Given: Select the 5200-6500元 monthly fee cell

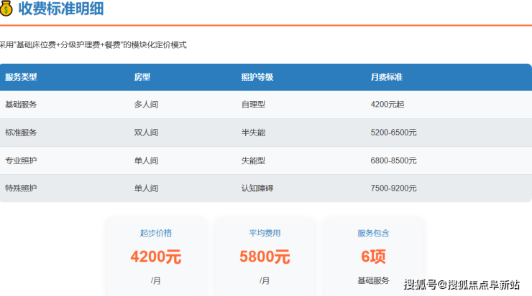Looking at the screenshot, I should tap(393, 133).
